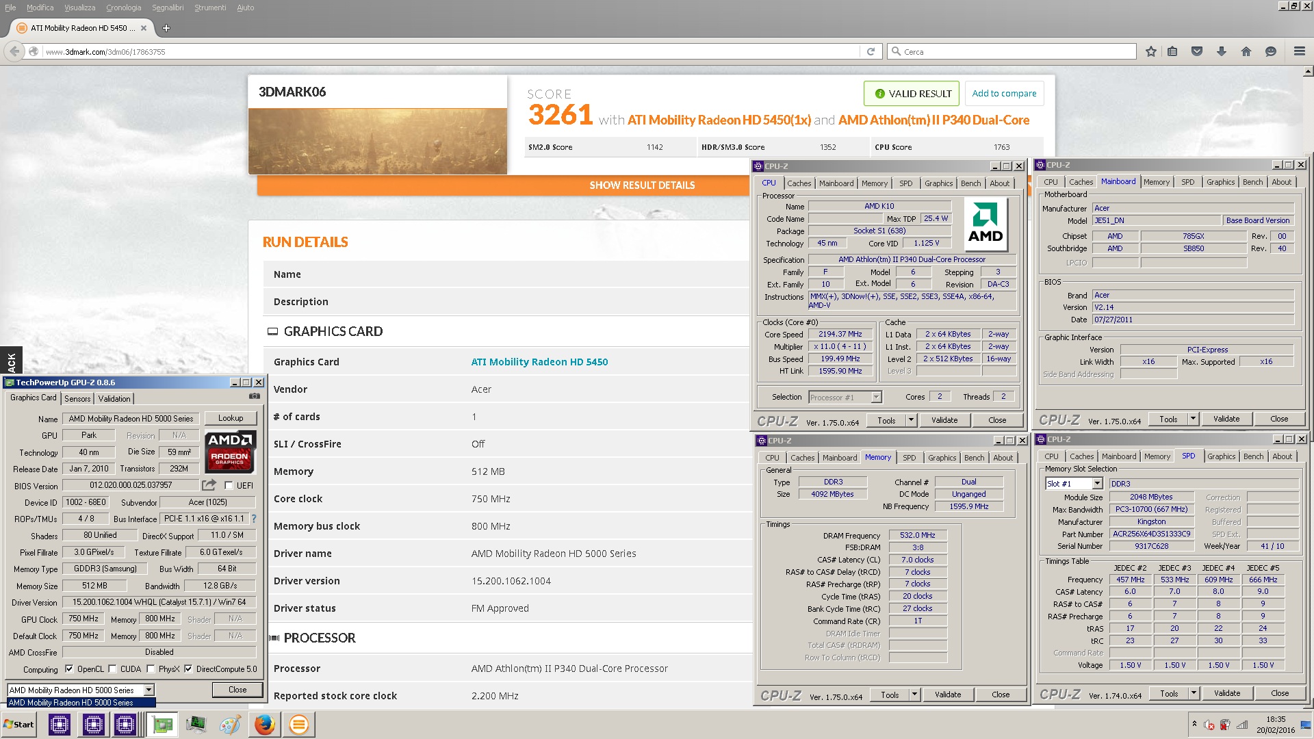The height and width of the screenshot is (739, 1314).
Task: Open Processor #1 selection dropdown
Action: 876,398
